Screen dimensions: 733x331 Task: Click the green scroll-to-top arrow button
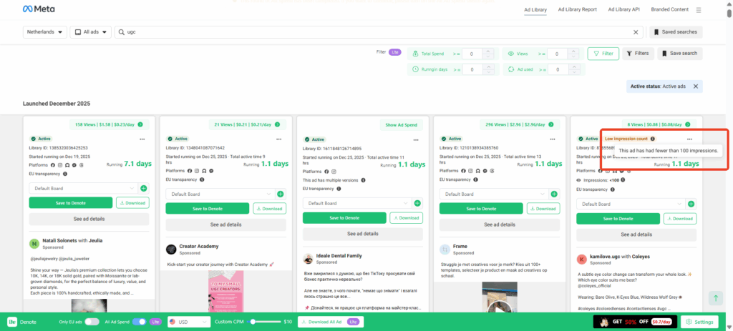[x=714, y=298]
